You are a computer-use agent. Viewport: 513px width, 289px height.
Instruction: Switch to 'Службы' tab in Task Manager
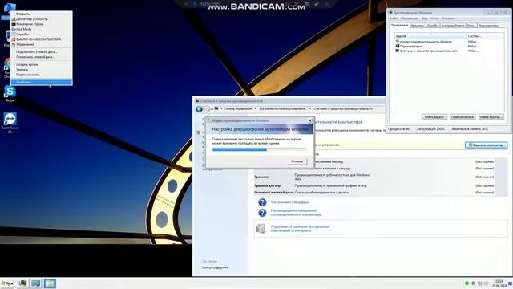433,26
